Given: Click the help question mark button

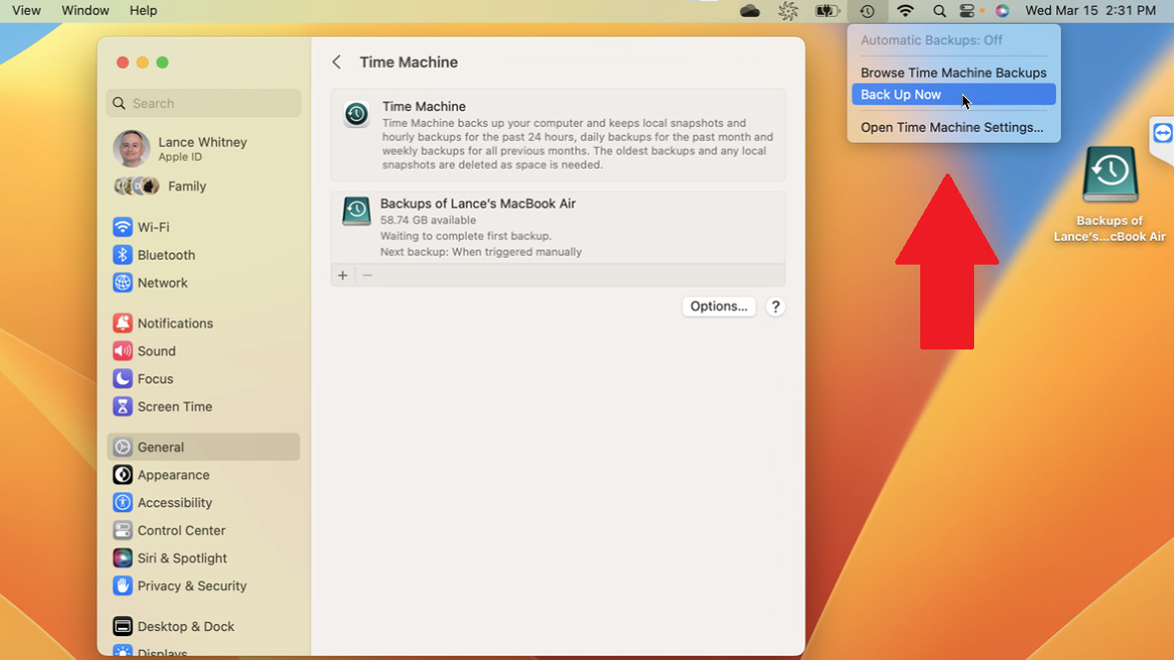Looking at the screenshot, I should (775, 307).
